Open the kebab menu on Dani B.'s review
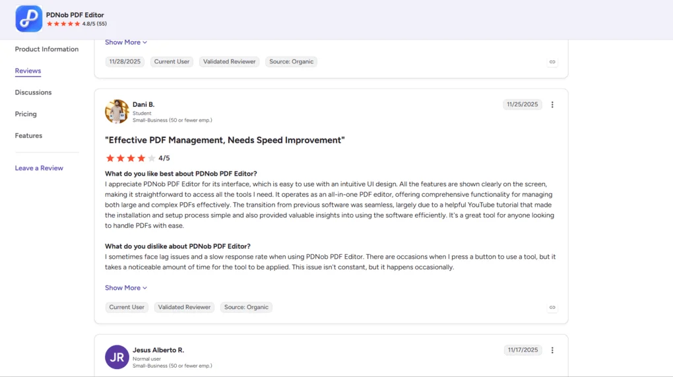The height and width of the screenshot is (377, 673). pos(552,104)
